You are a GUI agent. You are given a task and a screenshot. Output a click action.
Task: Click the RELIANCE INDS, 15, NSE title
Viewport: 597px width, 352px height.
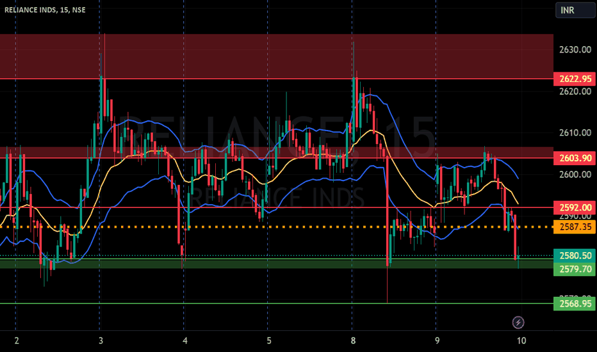pos(45,10)
